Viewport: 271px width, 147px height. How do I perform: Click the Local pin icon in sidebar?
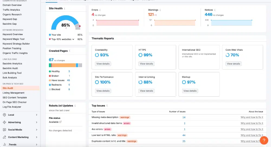5,115
